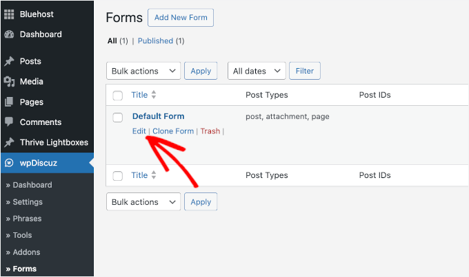Toggle the select-all checkbox in table header

118,95
